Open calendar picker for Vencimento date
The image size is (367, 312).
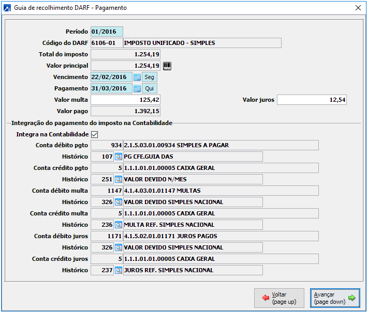pos(137,77)
